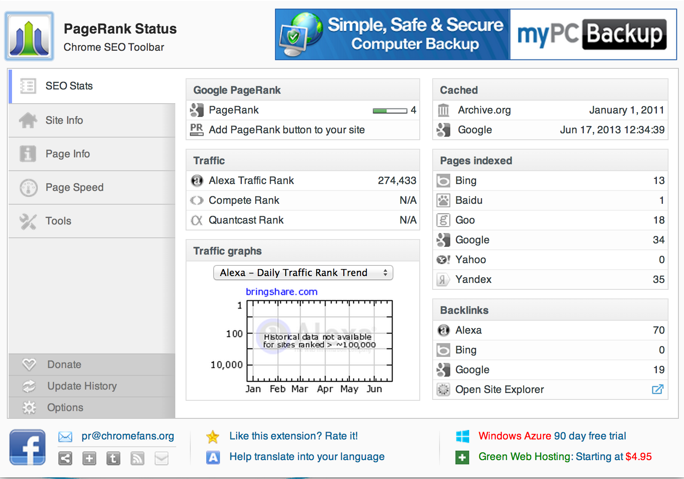The width and height of the screenshot is (684, 479).
Task: Click the Google icon beside PageRank
Action: [x=197, y=110]
